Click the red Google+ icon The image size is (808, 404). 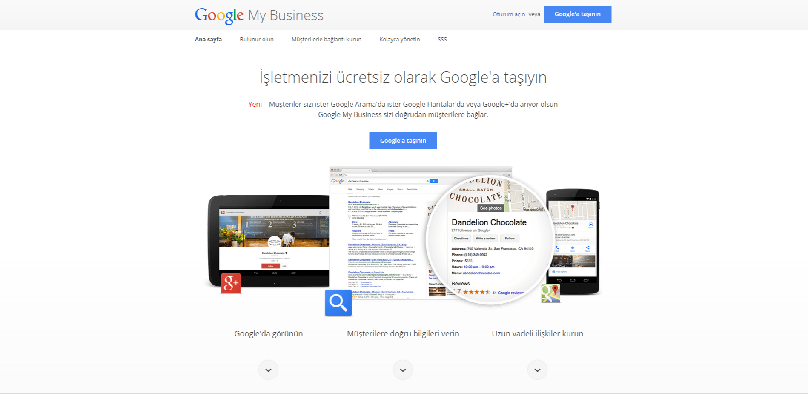coord(231,283)
